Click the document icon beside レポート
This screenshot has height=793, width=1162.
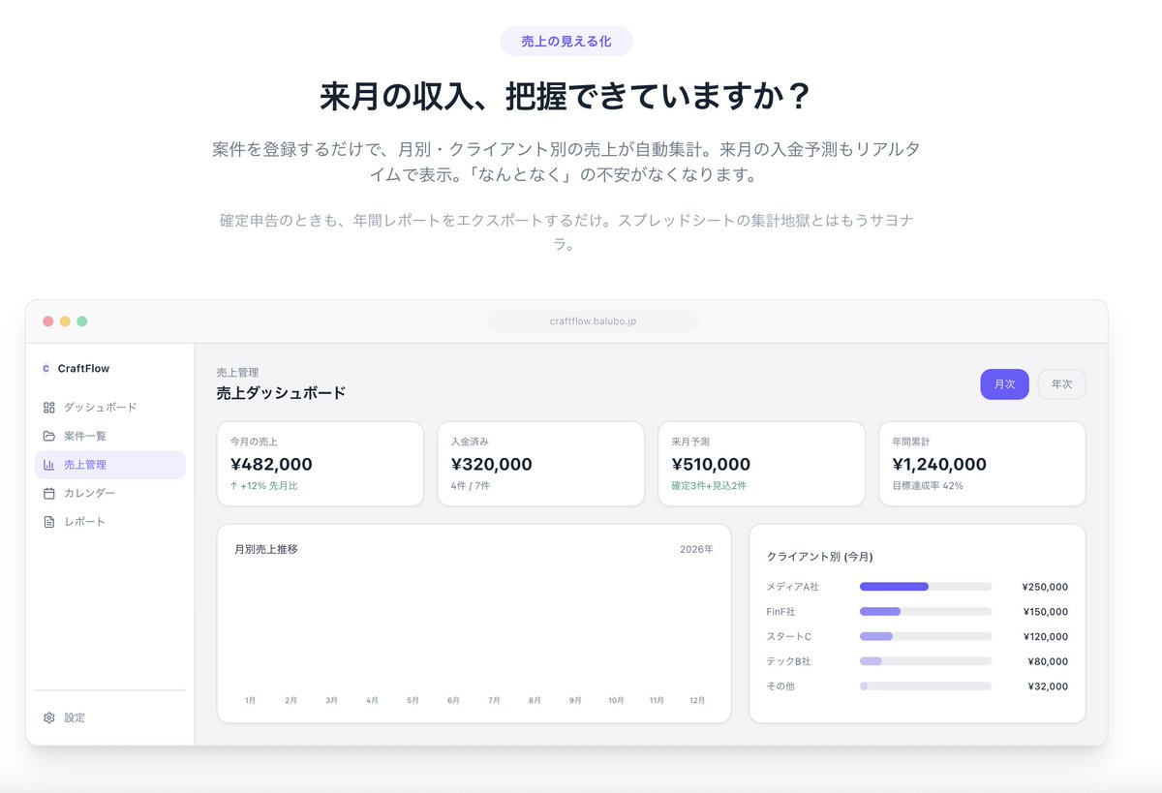coord(49,522)
